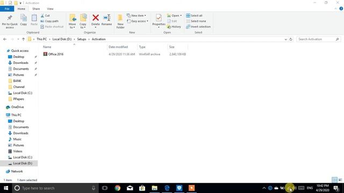The height and width of the screenshot is (193, 344).
Task: Expand the Open dropdown arrow
Action: click(x=181, y=16)
